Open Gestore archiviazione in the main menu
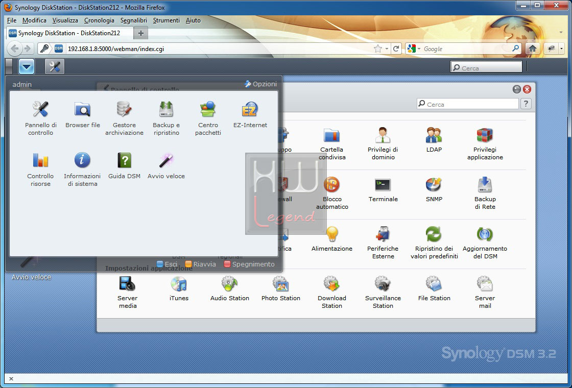 [x=125, y=118]
